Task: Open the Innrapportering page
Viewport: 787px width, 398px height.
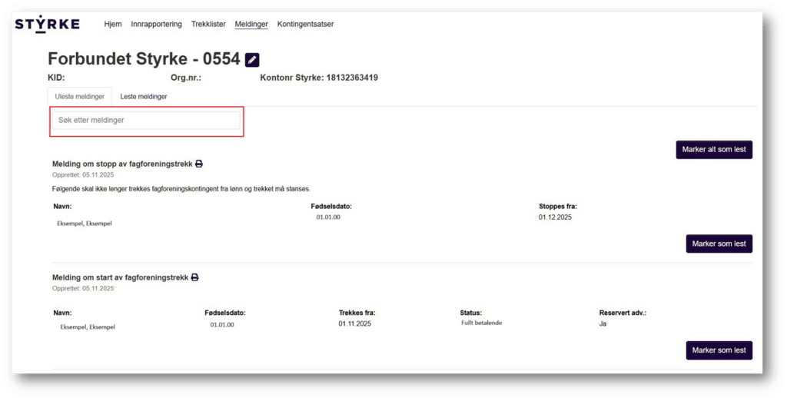Action: 157,24
